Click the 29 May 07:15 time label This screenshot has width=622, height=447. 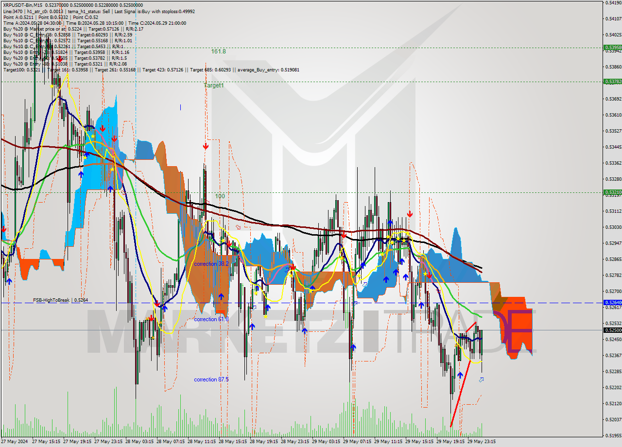(x=357, y=442)
